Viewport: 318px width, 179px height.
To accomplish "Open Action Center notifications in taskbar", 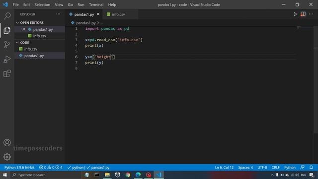I will tap(312, 175).
